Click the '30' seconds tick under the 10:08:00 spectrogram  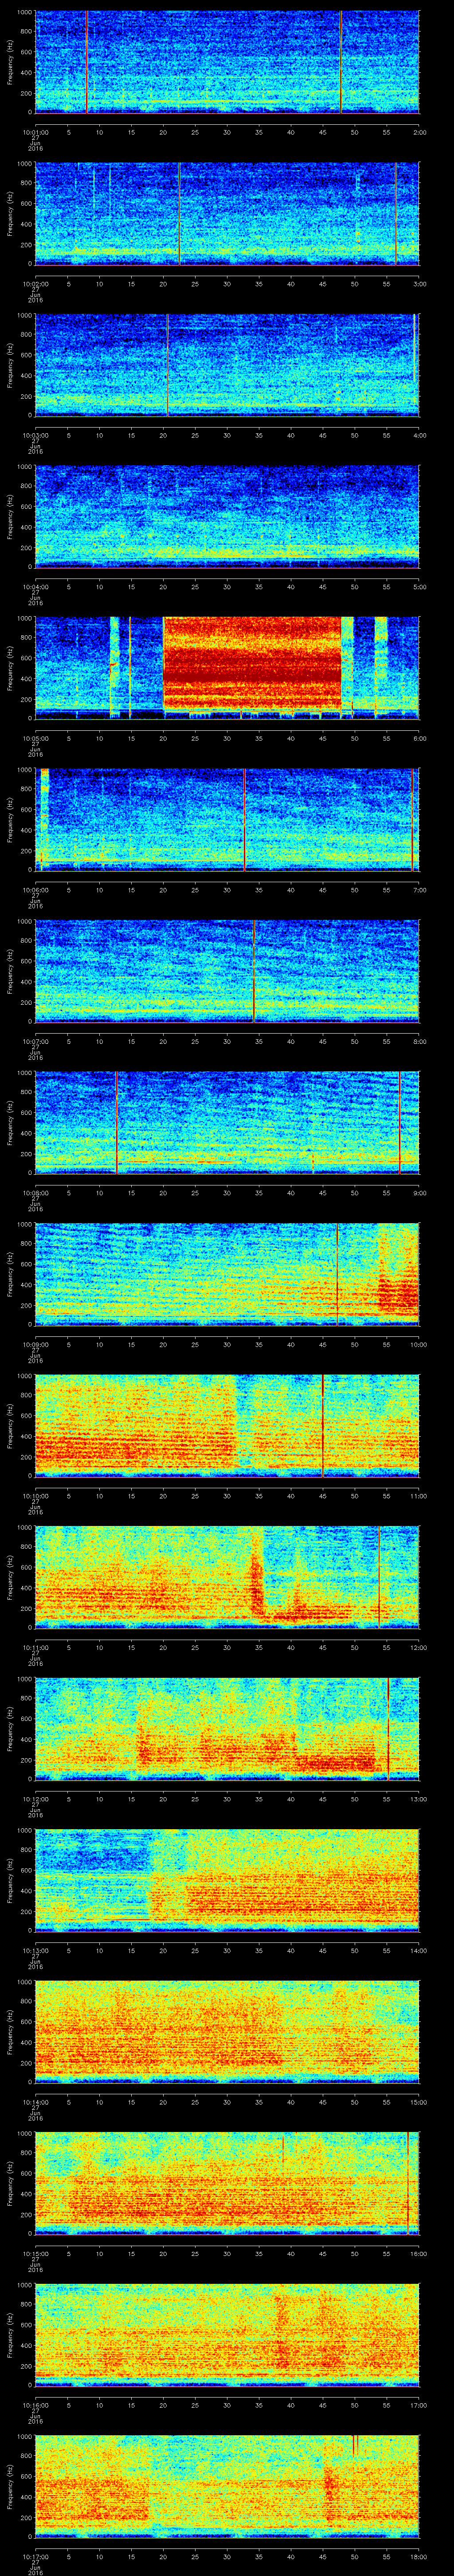227,1192
